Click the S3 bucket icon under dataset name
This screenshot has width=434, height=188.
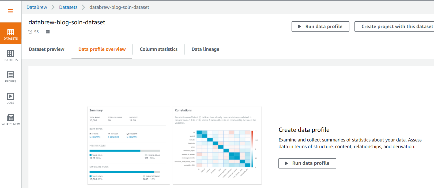click(30, 32)
